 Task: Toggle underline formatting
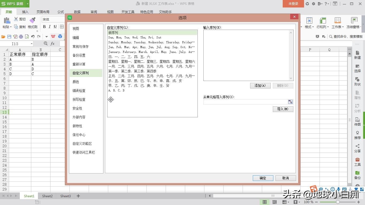click(55, 26)
